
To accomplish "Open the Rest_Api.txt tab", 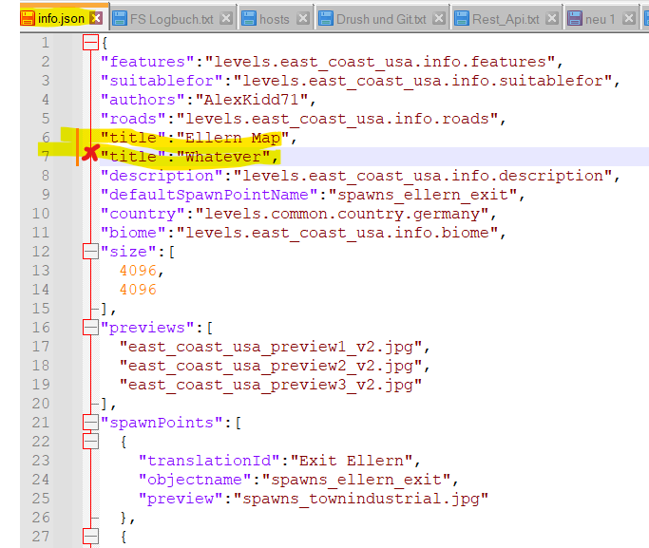I will [x=506, y=19].
